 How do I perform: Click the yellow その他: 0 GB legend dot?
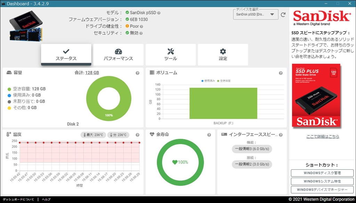9,108
